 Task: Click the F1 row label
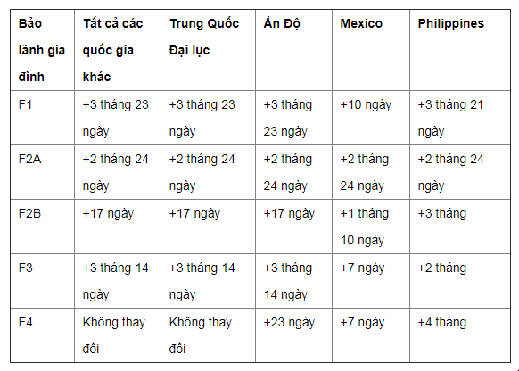click(43, 118)
